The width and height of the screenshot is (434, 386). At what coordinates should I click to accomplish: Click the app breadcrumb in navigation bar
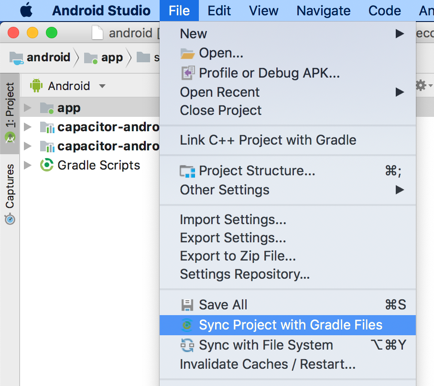coord(111,57)
